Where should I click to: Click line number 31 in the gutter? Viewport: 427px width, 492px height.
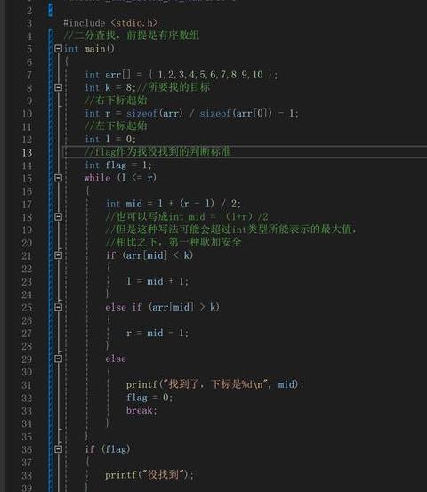27,384
